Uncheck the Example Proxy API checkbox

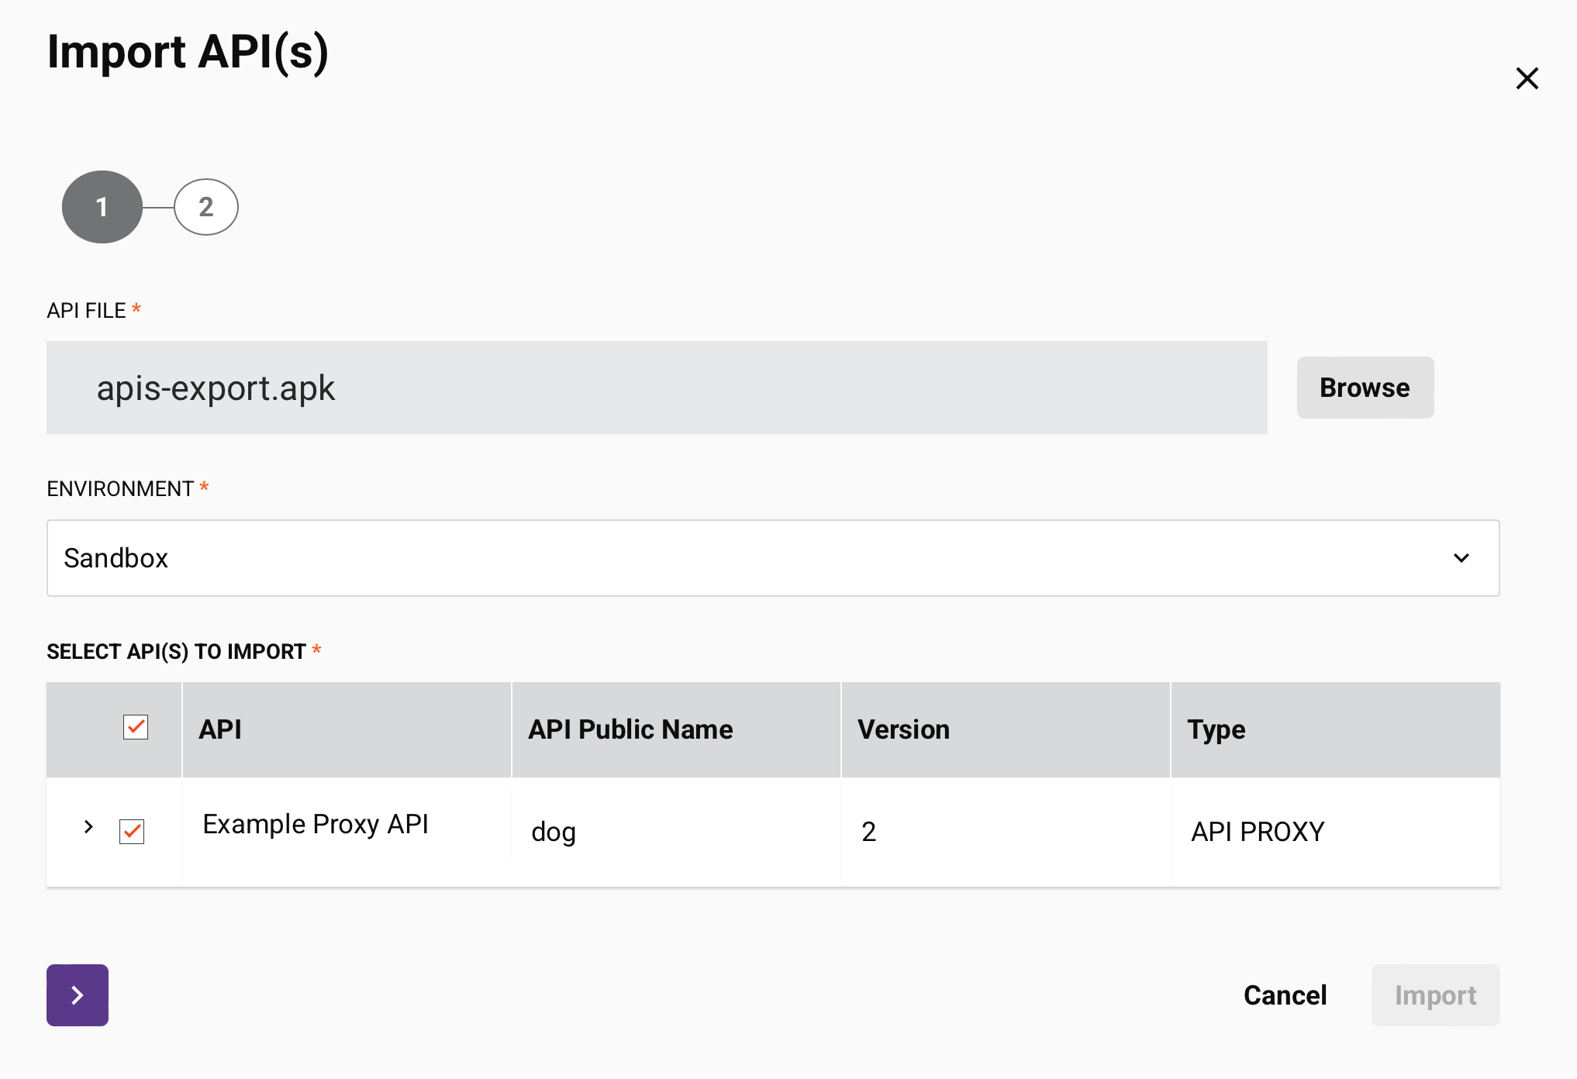(x=132, y=832)
